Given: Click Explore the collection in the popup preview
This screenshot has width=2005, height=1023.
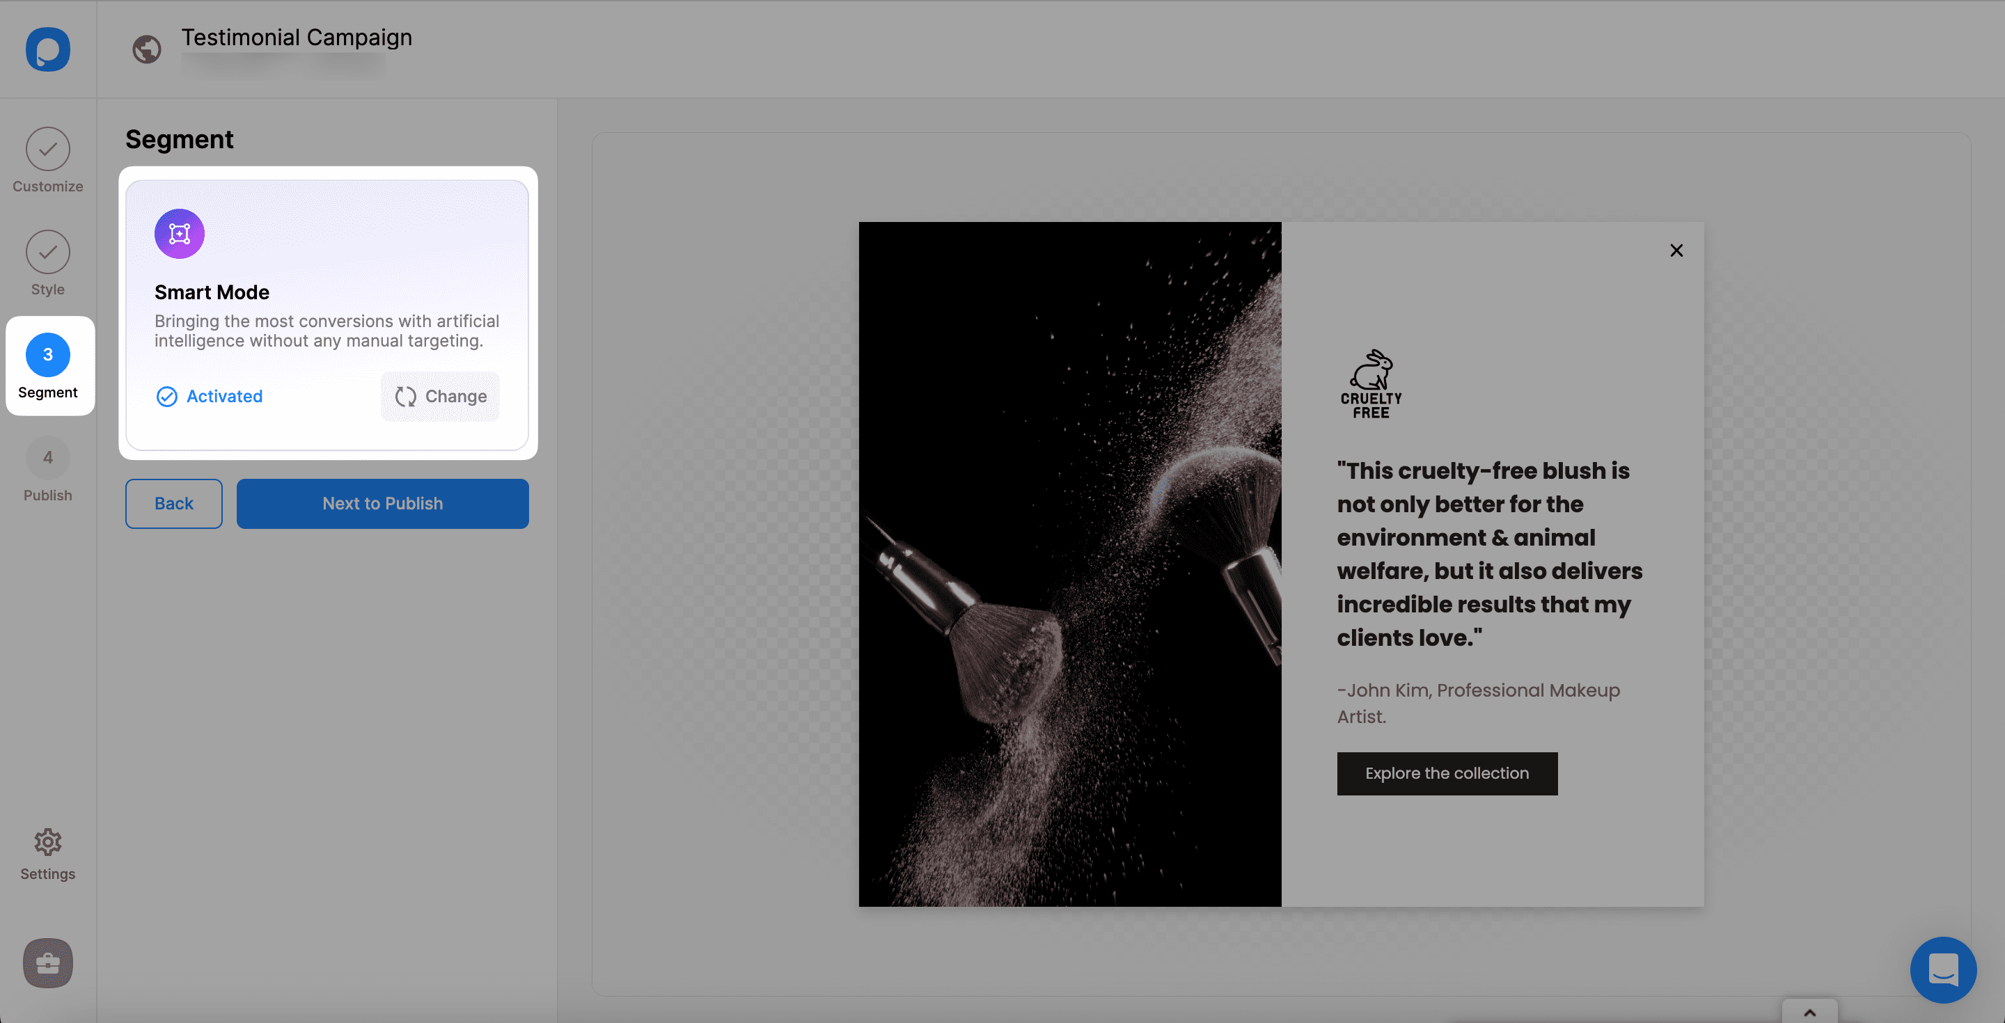Looking at the screenshot, I should (1446, 773).
